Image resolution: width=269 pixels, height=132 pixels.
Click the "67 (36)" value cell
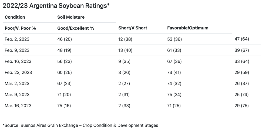pyautogui.click(x=174, y=61)
